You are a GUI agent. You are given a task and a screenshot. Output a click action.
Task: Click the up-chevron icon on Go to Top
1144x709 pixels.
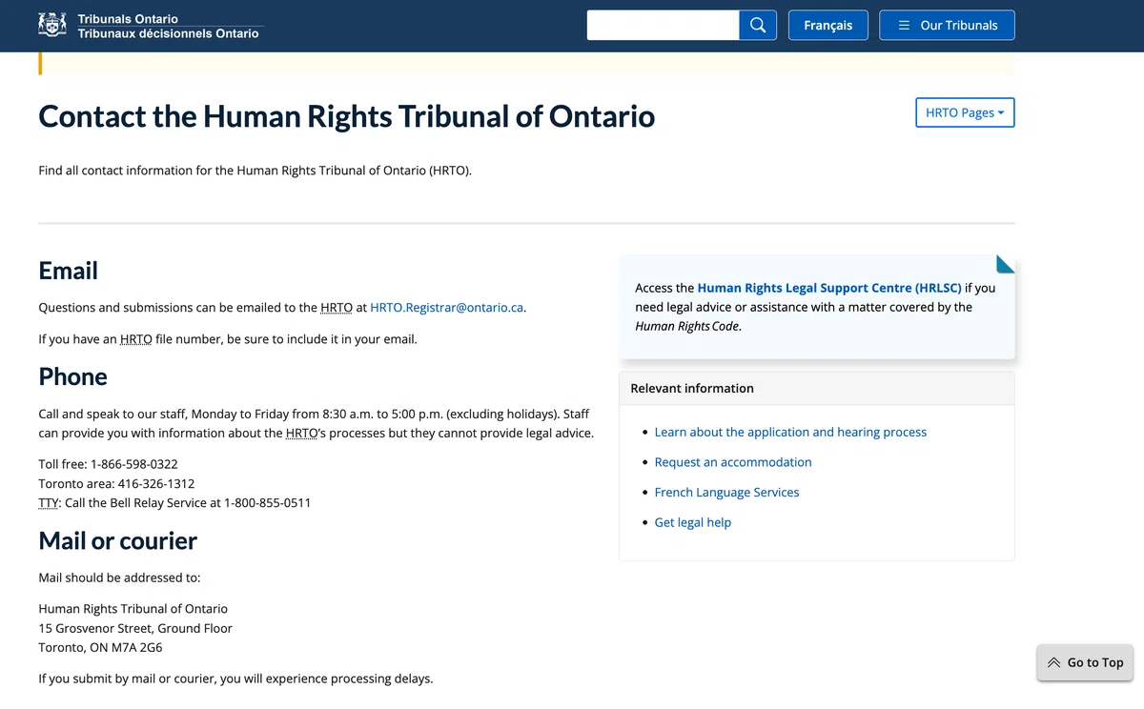click(1053, 662)
